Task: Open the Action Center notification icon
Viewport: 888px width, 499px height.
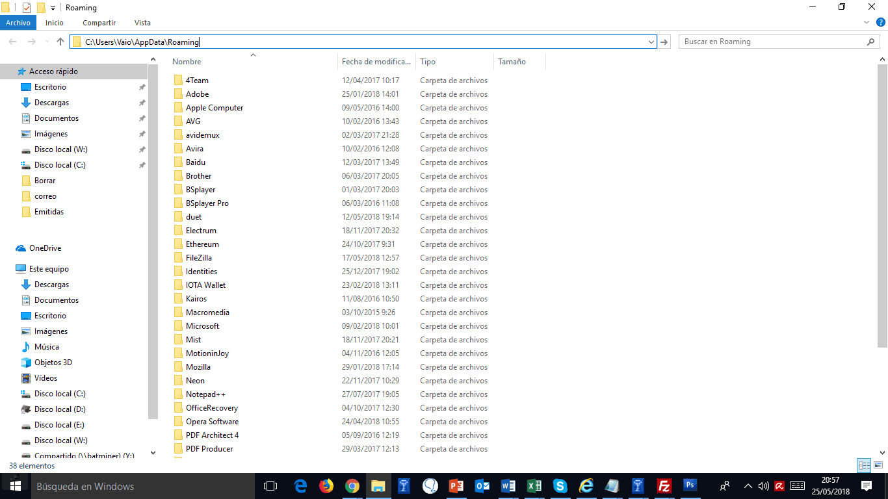Action: [866, 486]
